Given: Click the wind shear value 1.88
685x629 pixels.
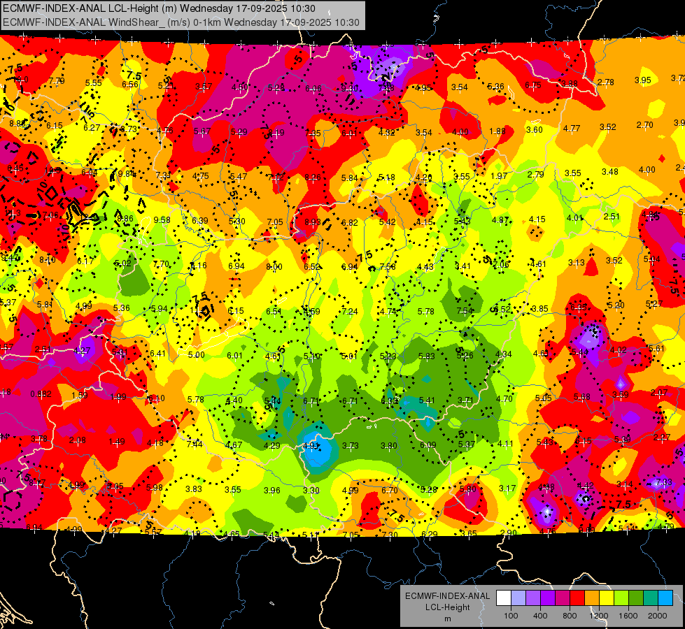Looking at the screenshot, I should pos(497,131).
